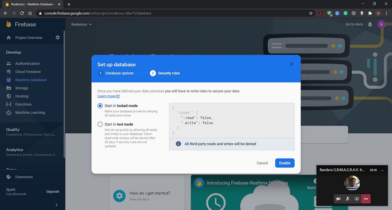Image resolution: width=392 pixels, height=210 pixels.
Task: Open a new browser tab
Action: click(x=69, y=4)
